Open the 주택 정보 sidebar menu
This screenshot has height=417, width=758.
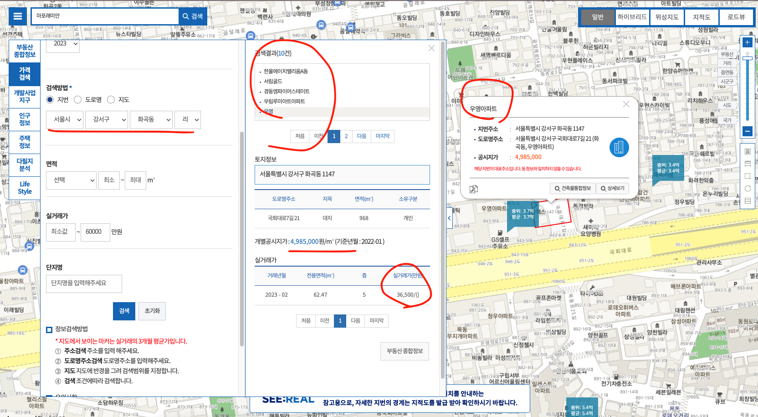25,142
